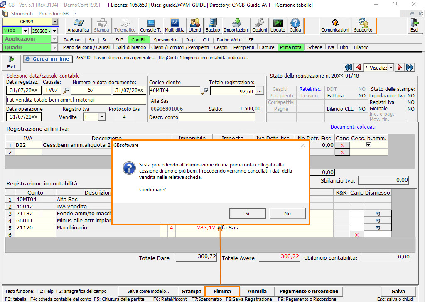Go to first record with double-left arrow
The height and width of the screenshot is (302, 425).
pyautogui.click(x=349, y=67)
